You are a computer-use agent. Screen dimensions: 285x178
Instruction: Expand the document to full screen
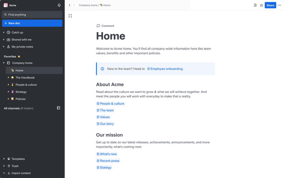tap(70, 16)
